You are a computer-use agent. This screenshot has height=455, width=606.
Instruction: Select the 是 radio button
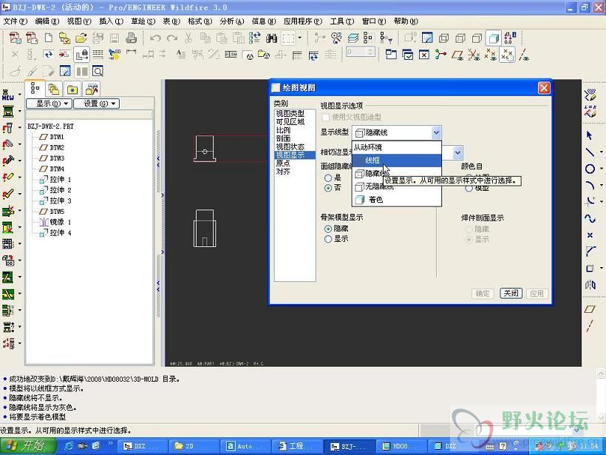pos(328,178)
